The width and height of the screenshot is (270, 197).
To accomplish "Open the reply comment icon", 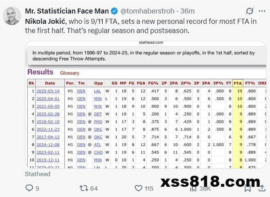I will [x=29, y=188].
